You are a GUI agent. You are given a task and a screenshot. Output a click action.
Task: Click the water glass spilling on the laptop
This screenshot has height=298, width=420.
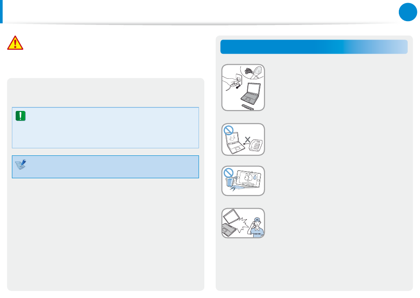click(231, 181)
